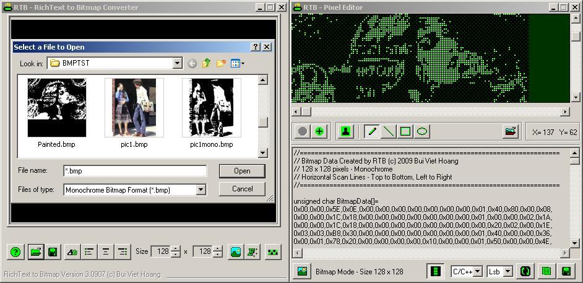583x283 pixels.
Task: Click the green F effects icon
Action: [253, 252]
